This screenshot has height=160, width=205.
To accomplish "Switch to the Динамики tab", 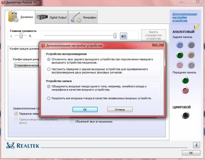I will (x=20, y=17).
